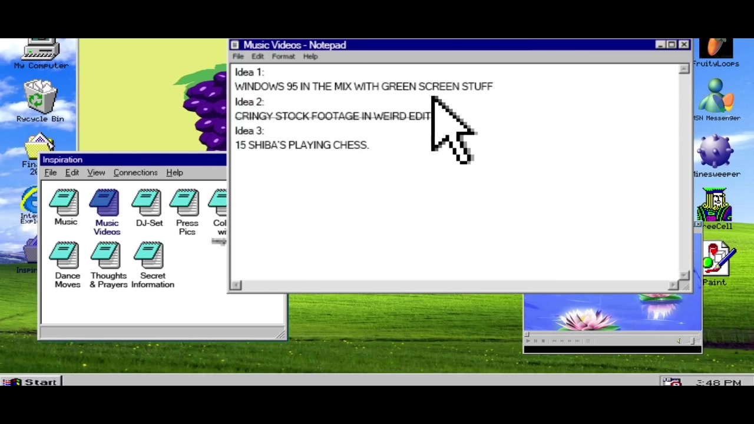Click the 'Idea 3:' line in Notepad
This screenshot has height=424, width=754.
tap(249, 131)
